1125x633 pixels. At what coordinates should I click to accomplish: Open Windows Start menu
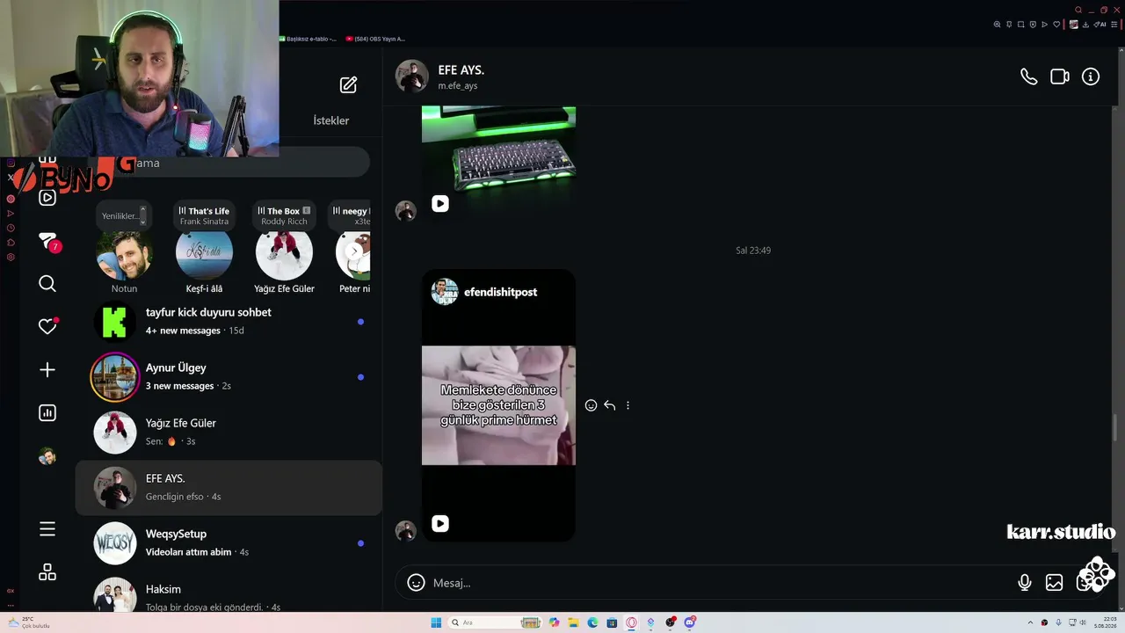(436, 622)
